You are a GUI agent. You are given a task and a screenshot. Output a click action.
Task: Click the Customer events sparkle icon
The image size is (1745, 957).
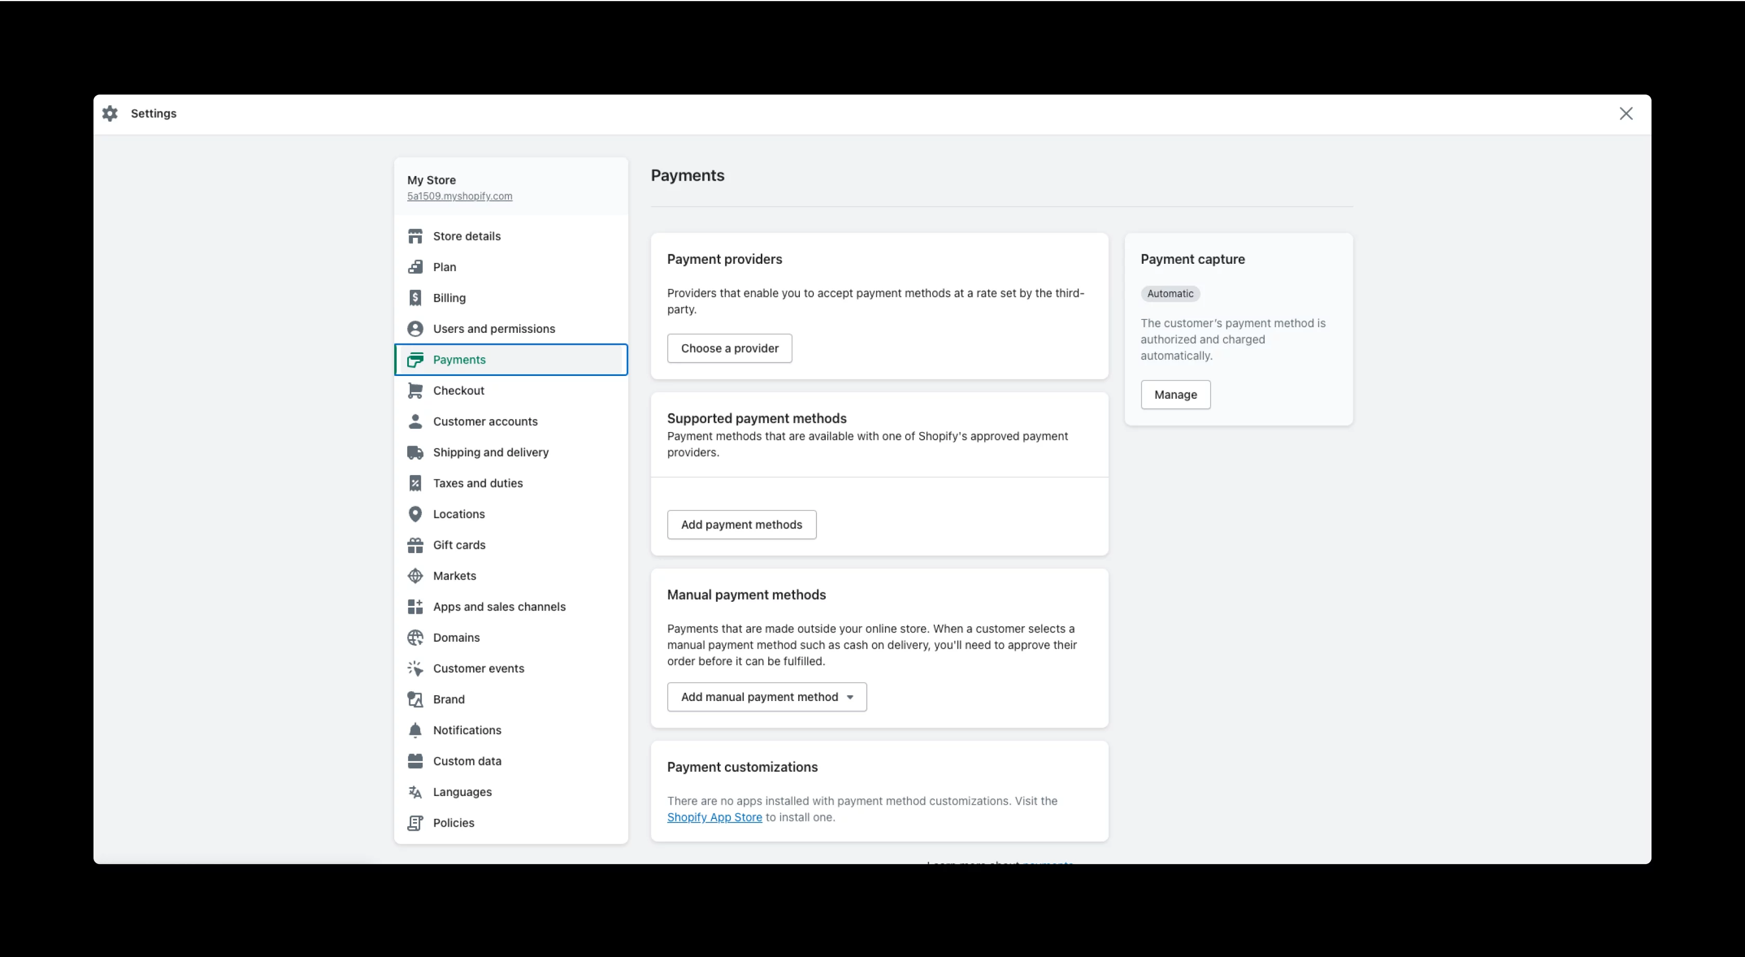pyautogui.click(x=415, y=668)
